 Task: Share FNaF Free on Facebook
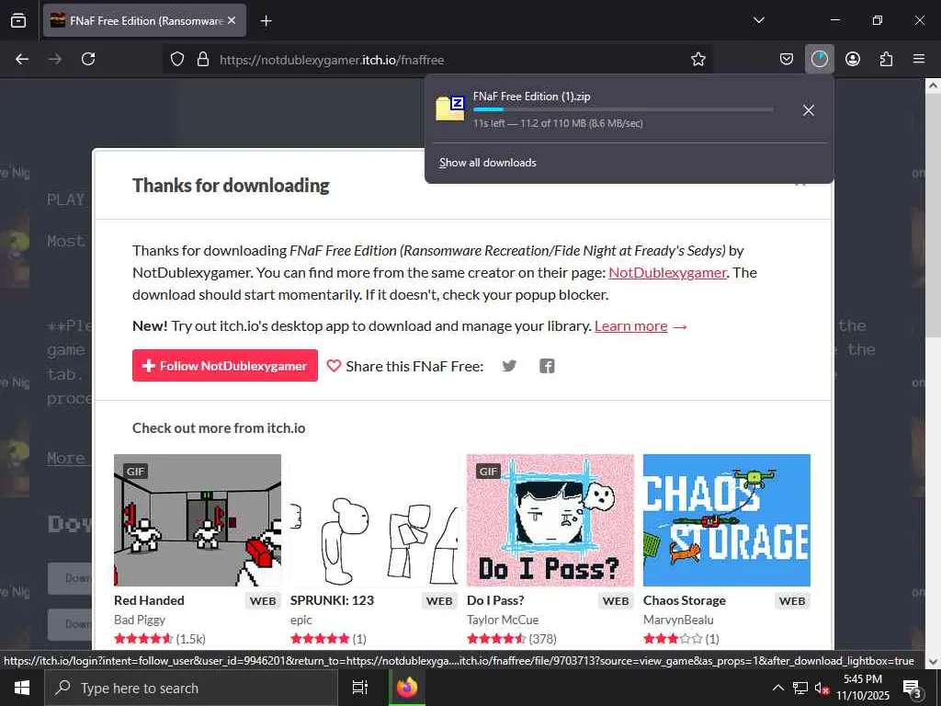click(547, 366)
